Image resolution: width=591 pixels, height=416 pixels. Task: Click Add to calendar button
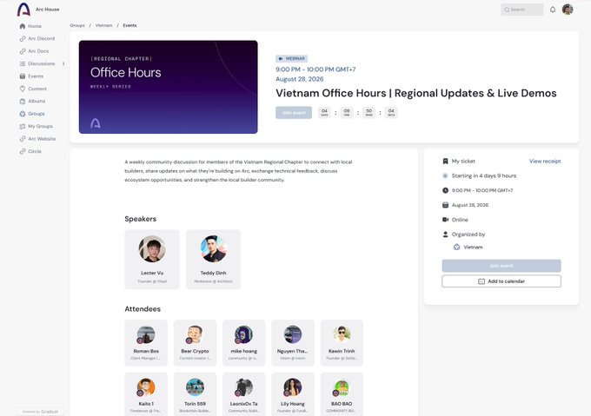501,281
